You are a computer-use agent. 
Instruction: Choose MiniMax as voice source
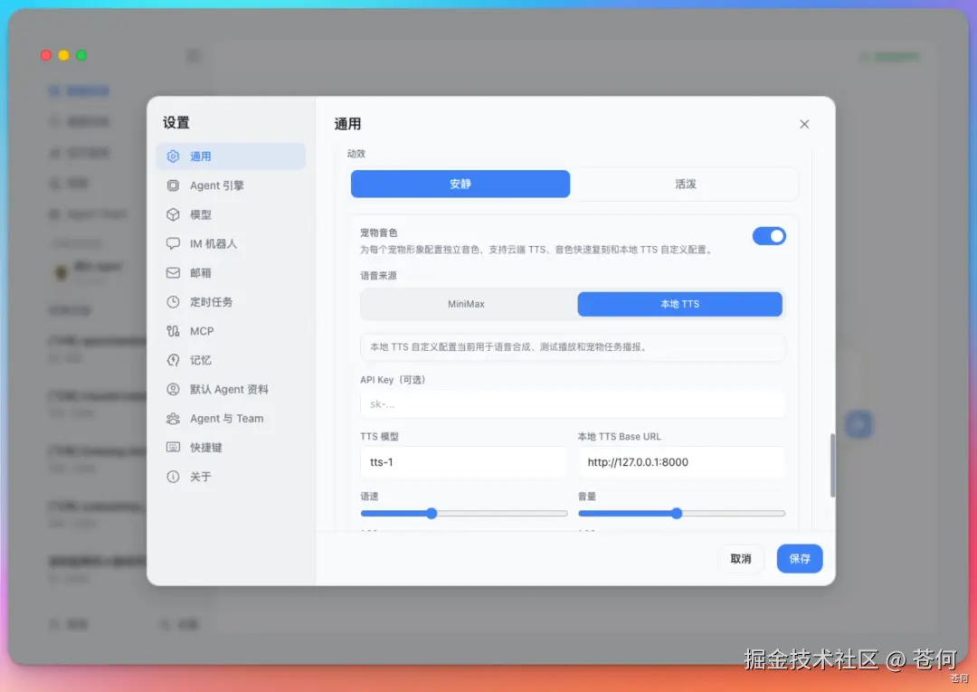(466, 304)
